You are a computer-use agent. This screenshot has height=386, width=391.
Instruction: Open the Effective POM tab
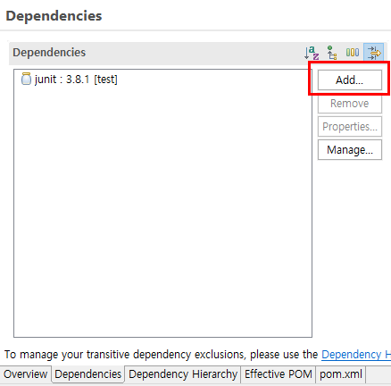tap(279, 374)
